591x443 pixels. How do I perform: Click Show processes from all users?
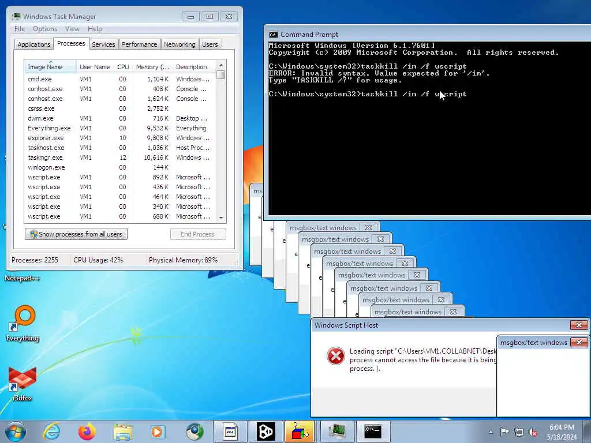point(76,234)
